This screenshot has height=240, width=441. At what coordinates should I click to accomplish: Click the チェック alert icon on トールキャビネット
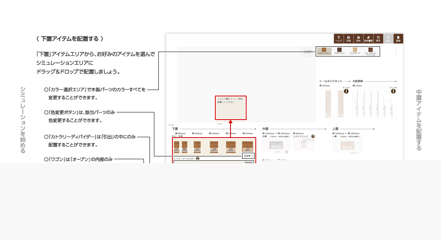[x=346, y=91]
